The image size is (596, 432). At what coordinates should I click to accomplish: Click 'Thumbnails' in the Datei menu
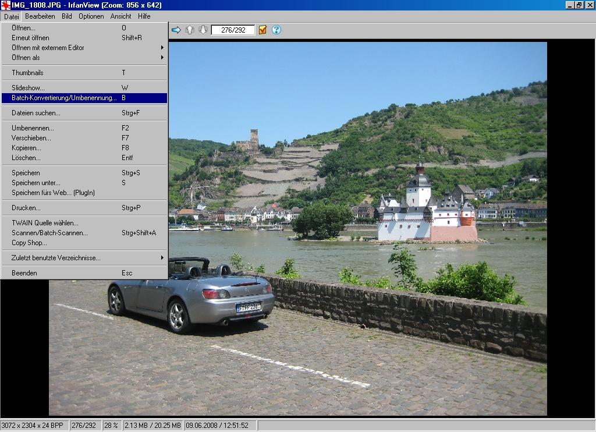(x=27, y=73)
